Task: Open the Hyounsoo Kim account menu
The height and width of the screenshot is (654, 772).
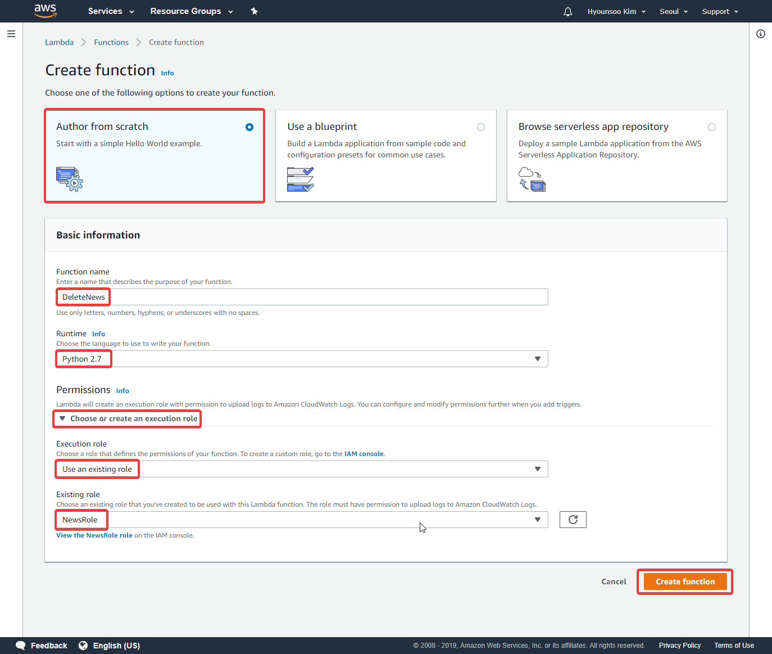Action: tap(616, 11)
